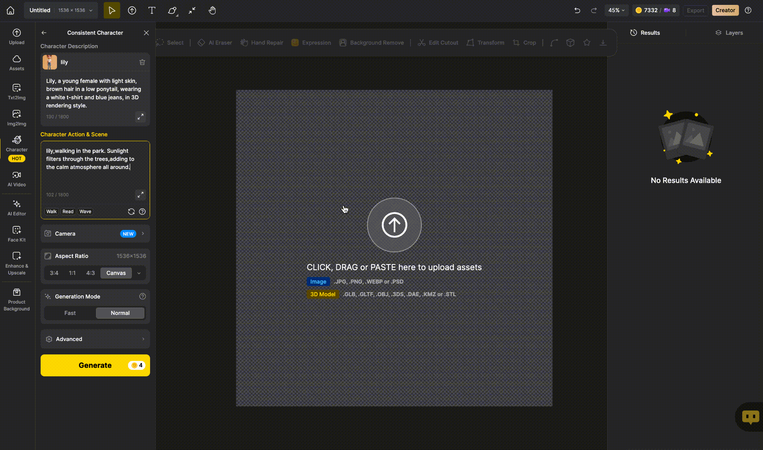This screenshot has width=763, height=450.
Task: Open the AI Video sidebar tool
Action: [x=17, y=179]
